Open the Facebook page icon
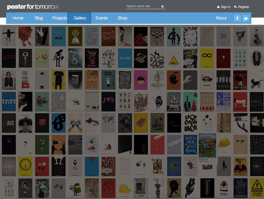Image resolution: width=264 pixels, height=199 pixels. 237,18
